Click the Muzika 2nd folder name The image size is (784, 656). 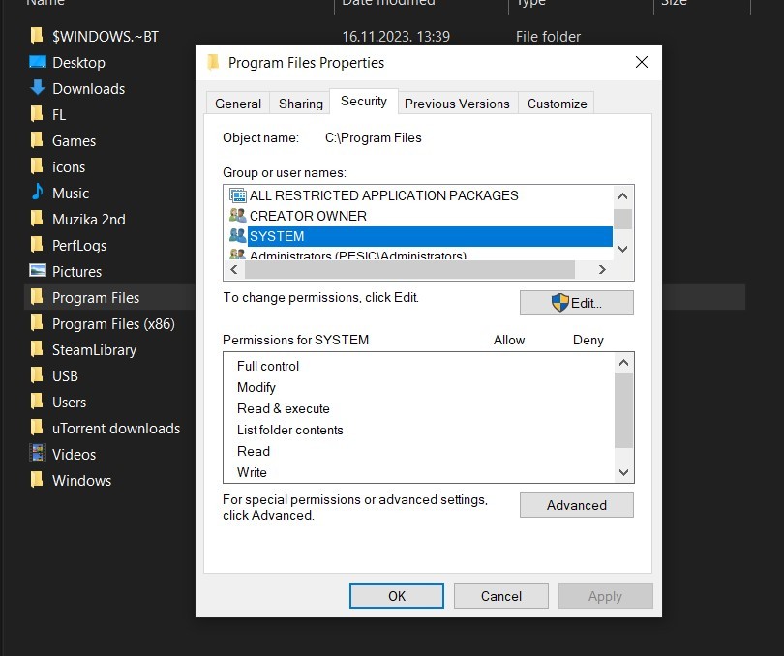[88, 219]
